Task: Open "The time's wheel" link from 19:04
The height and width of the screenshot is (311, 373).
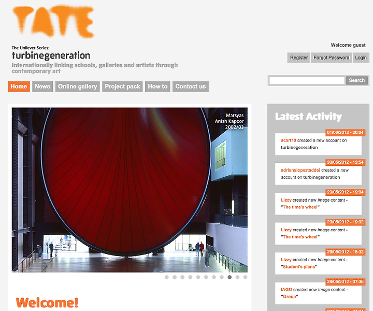Action: pyautogui.click(x=300, y=207)
